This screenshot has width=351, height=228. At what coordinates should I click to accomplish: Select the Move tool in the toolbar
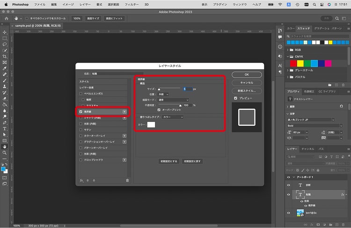5,32
